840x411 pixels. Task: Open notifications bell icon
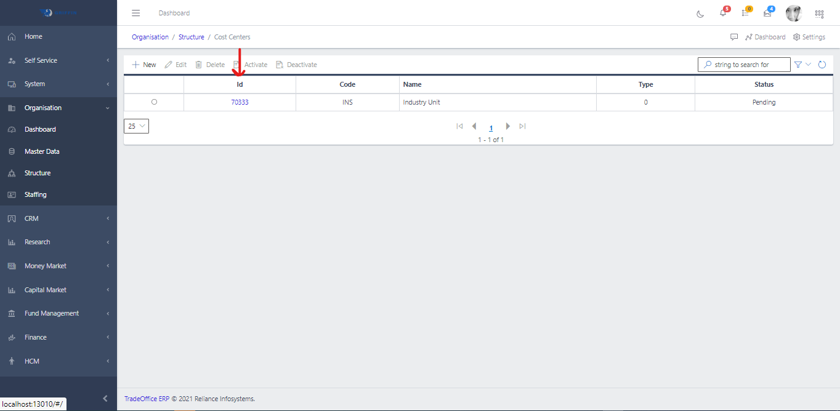(x=723, y=13)
